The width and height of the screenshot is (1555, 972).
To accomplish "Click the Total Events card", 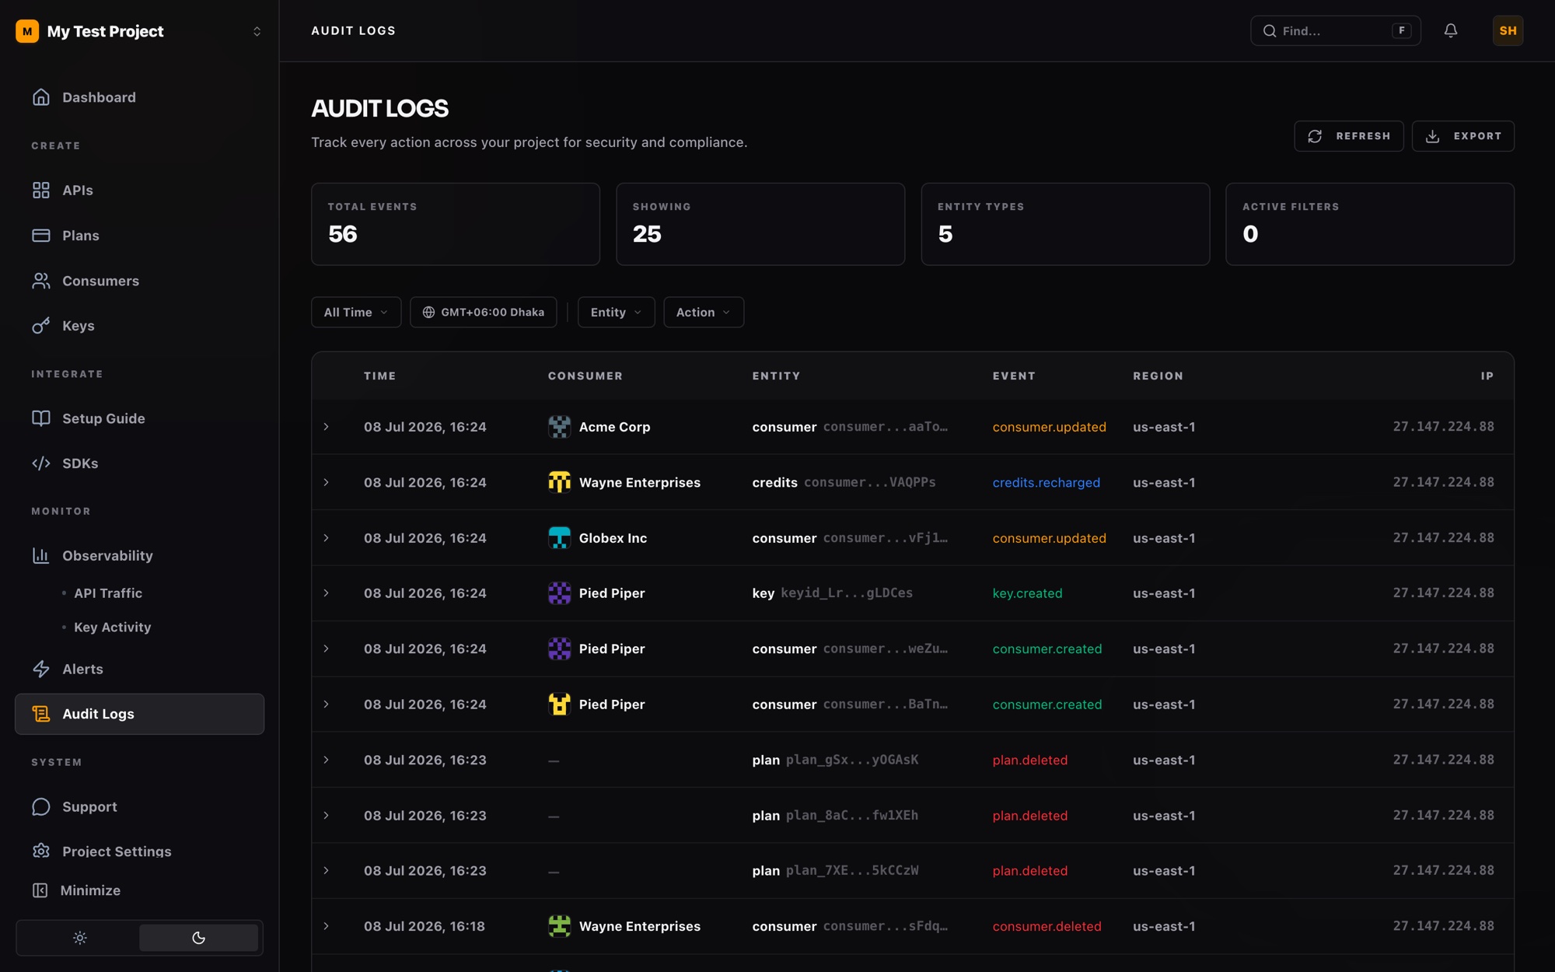I will pyautogui.click(x=456, y=224).
